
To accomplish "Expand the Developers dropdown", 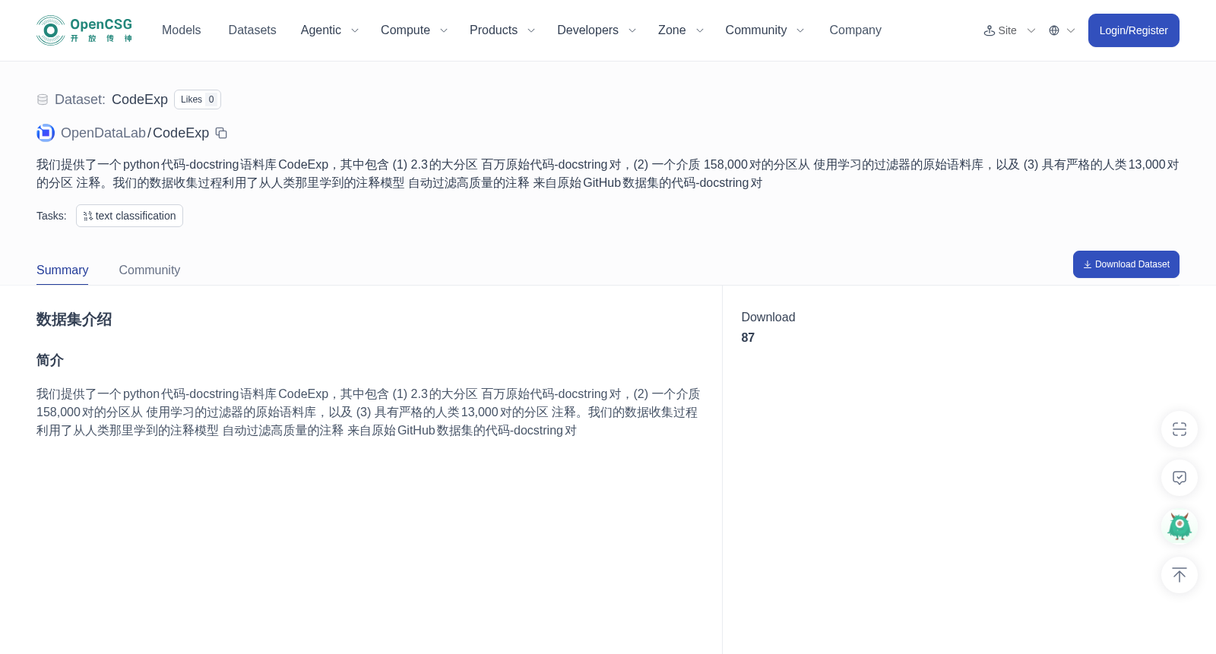I will 597,30.
